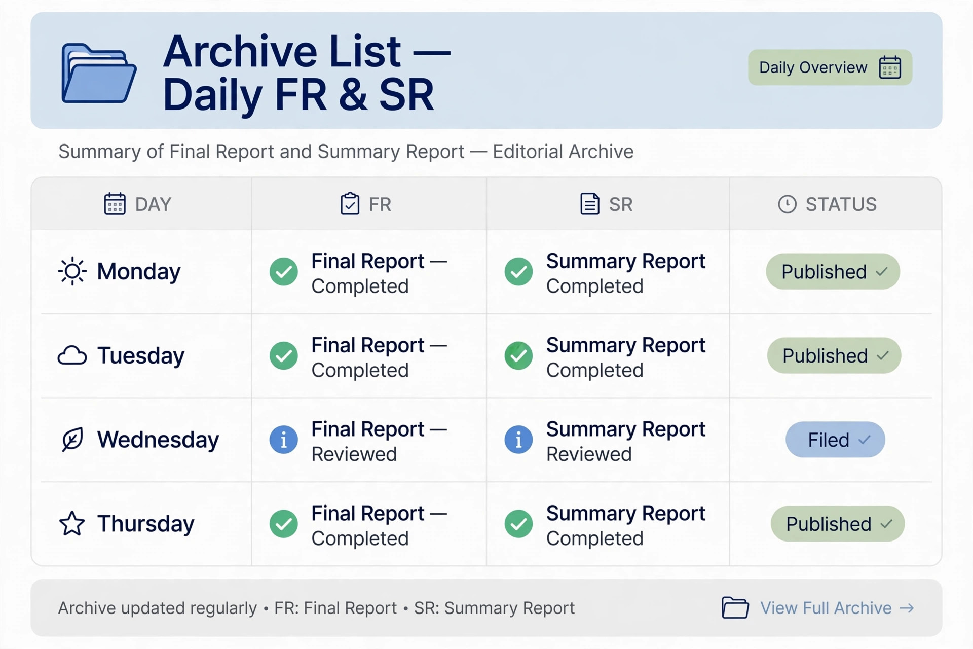Click Wednesday's 'Final Report — Reviewed' text
This screenshot has width=973, height=649.
pyautogui.click(x=379, y=441)
